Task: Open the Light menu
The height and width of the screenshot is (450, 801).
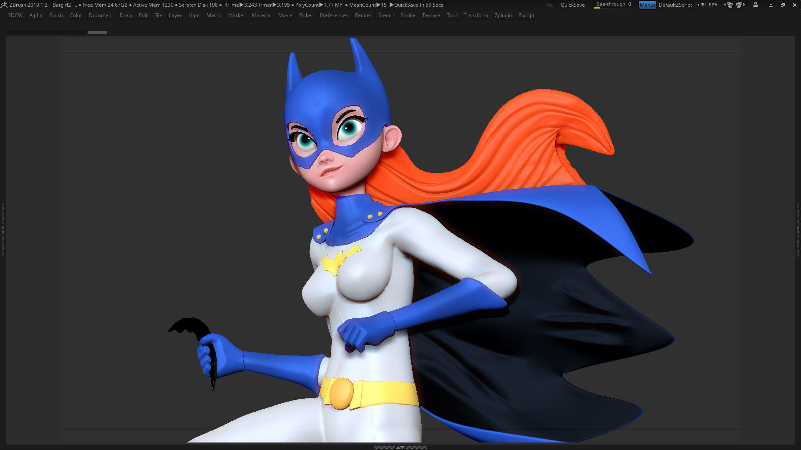Action: point(194,15)
